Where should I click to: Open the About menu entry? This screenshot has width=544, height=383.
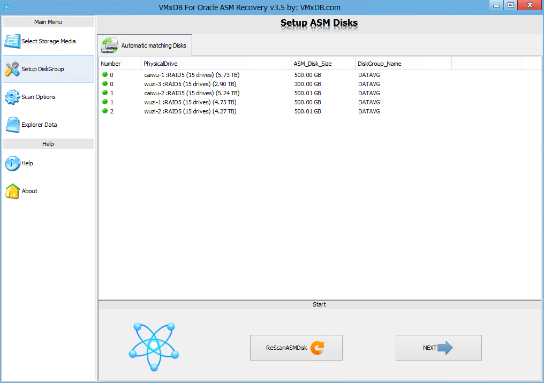click(48, 191)
